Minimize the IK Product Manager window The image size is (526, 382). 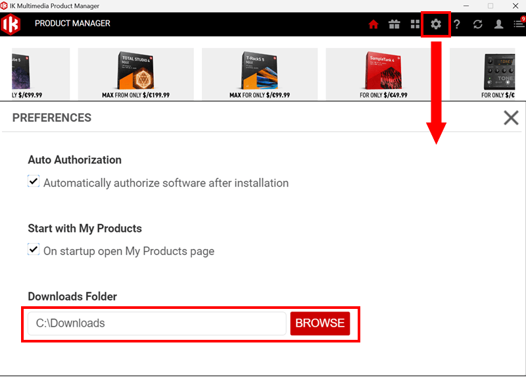[x=466, y=6]
